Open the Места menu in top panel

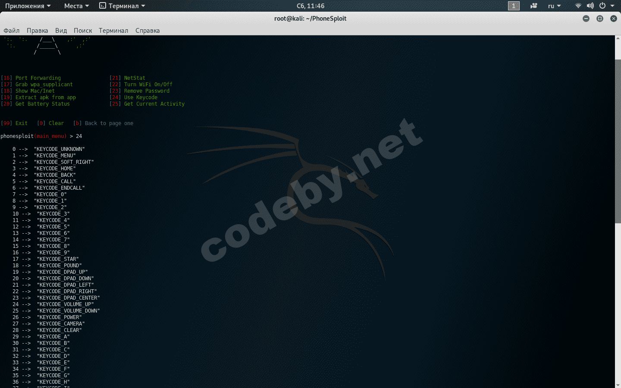[x=76, y=6]
